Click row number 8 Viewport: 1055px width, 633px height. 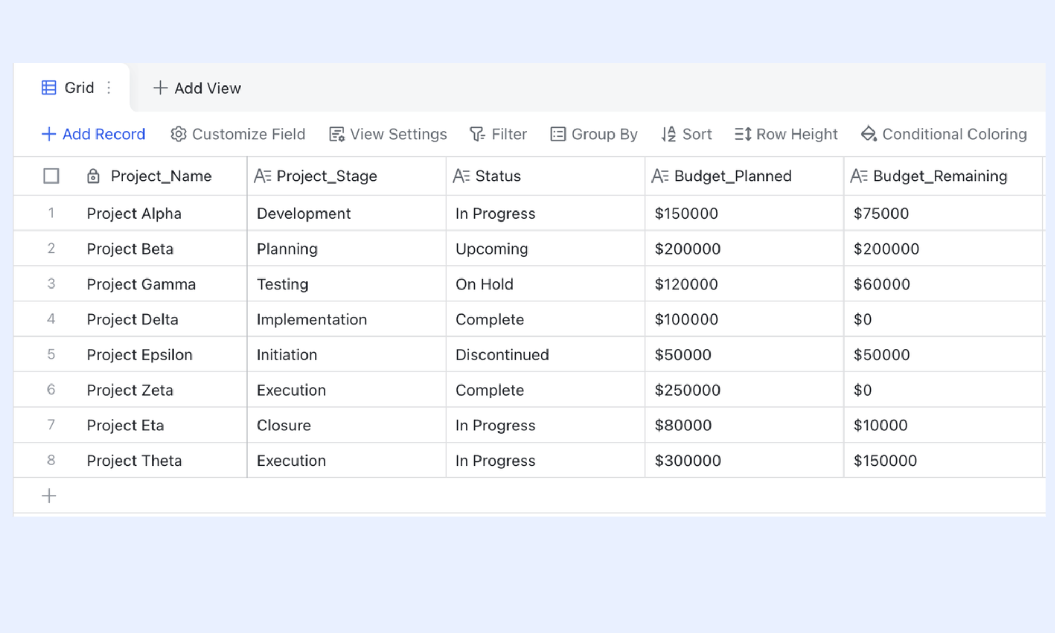click(51, 460)
